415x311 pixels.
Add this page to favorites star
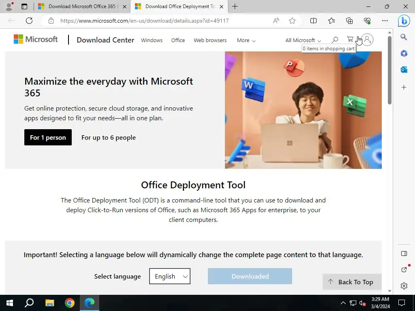pos(292,21)
